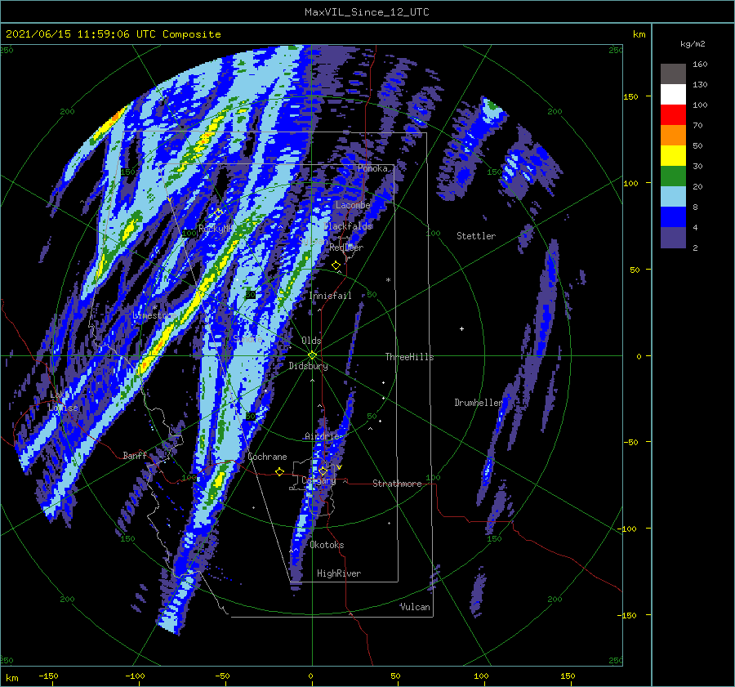
Task: Select the Innisfail label
Action: click(330, 296)
